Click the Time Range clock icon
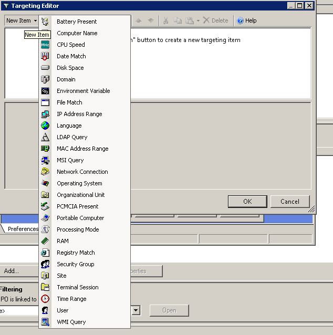333x335 pixels. 45,299
